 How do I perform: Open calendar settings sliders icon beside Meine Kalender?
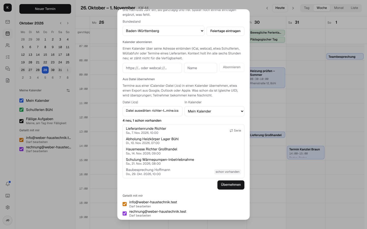tap(68, 90)
